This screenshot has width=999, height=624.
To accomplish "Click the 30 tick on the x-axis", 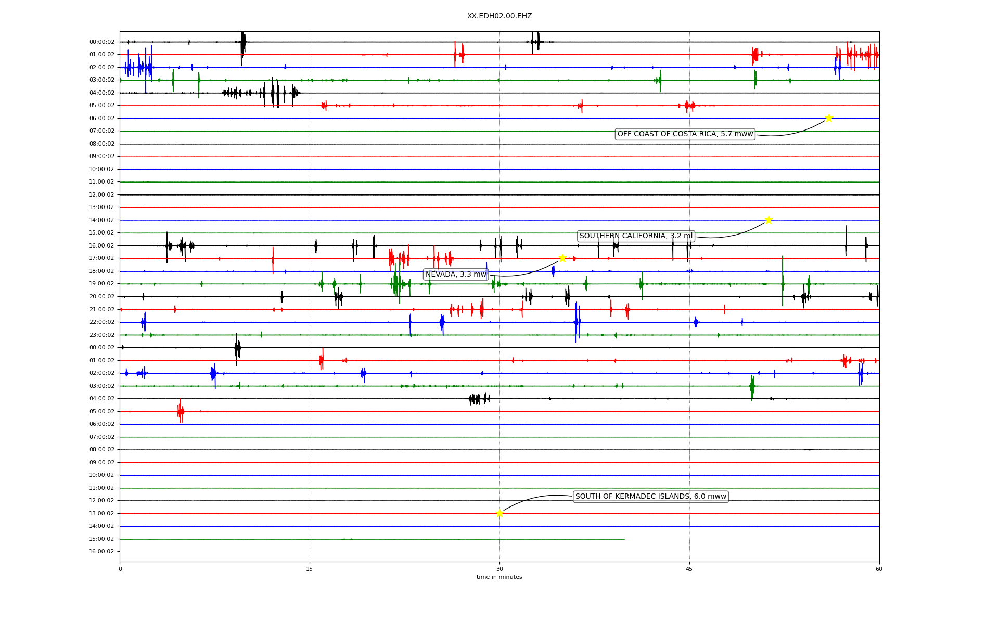I will coord(499,569).
